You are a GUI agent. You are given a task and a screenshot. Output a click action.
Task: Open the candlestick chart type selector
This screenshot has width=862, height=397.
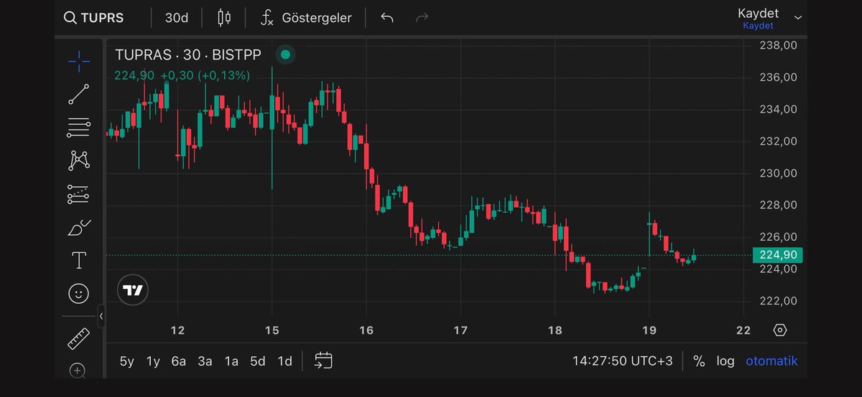coord(224,17)
